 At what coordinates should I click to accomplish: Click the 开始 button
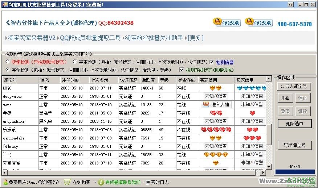285,98
